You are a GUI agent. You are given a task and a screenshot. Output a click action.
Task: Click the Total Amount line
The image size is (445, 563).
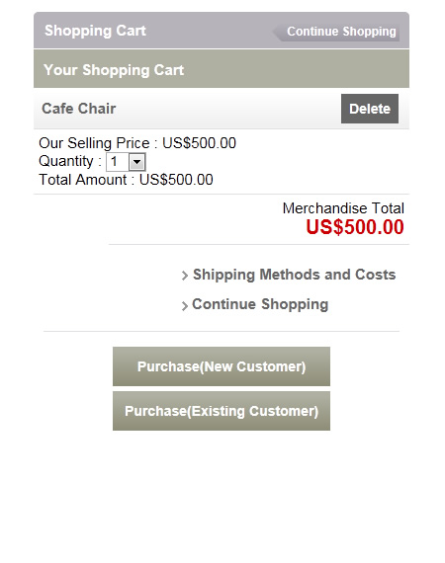point(126,180)
